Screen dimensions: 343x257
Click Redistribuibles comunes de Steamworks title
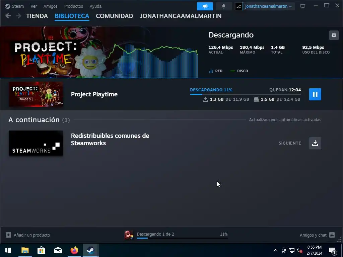(110, 140)
